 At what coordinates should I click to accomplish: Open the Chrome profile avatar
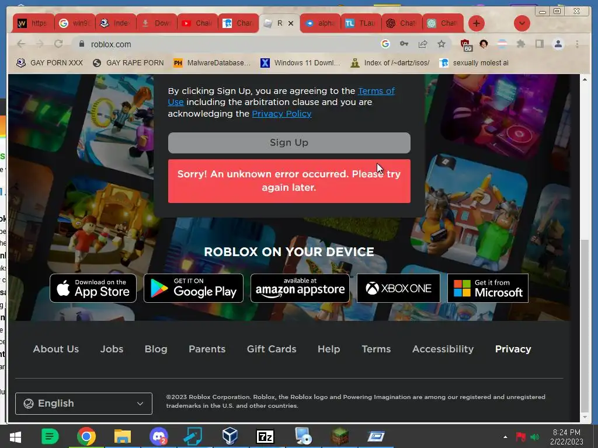tap(558, 44)
